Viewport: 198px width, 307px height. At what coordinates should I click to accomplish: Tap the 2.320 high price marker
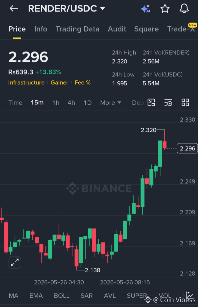148,130
